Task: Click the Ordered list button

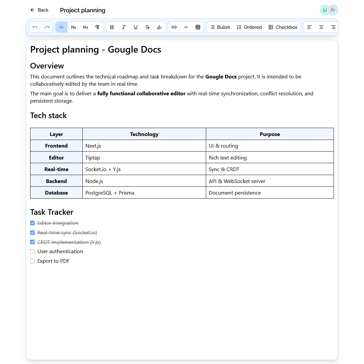Action: [x=249, y=27]
